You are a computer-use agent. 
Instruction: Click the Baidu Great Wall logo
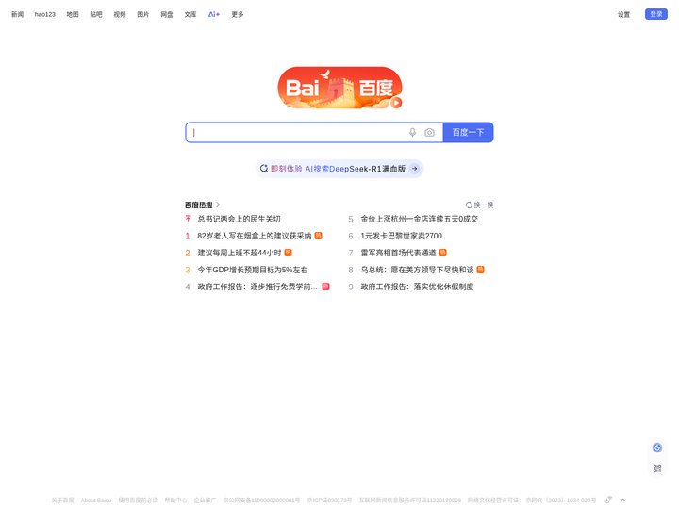tap(339, 88)
